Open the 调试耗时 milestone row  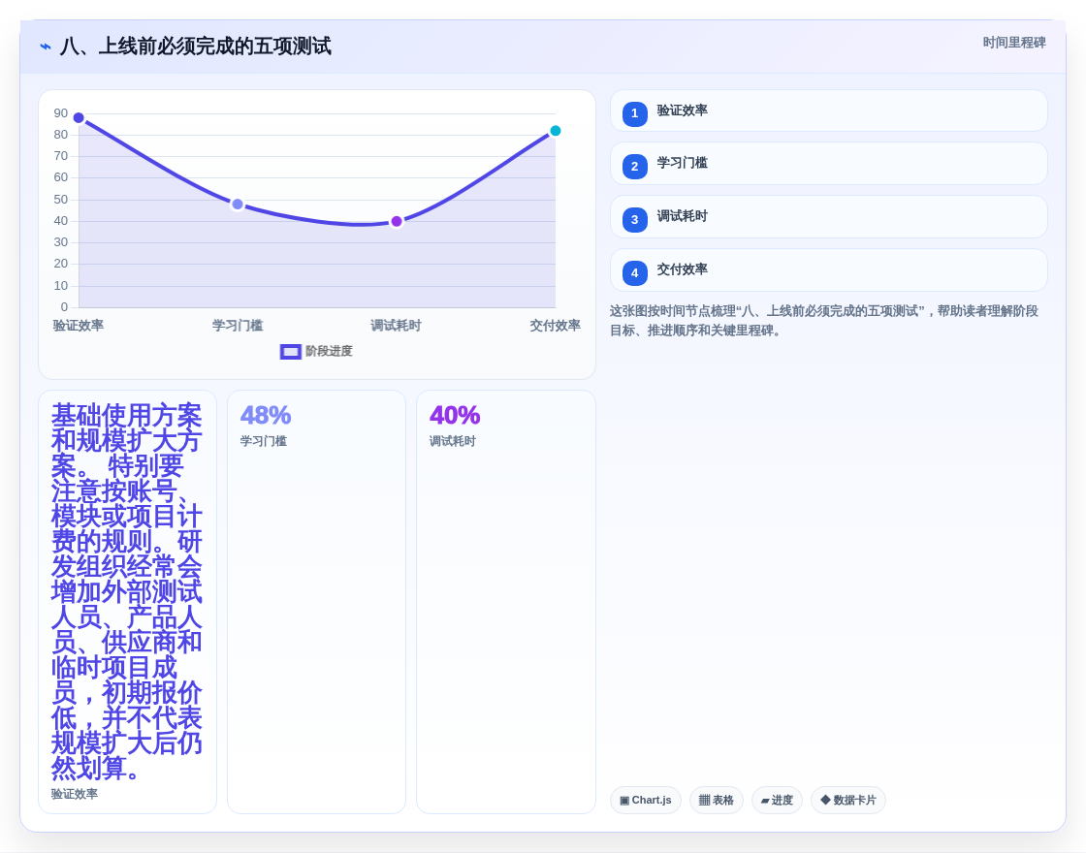pos(828,217)
